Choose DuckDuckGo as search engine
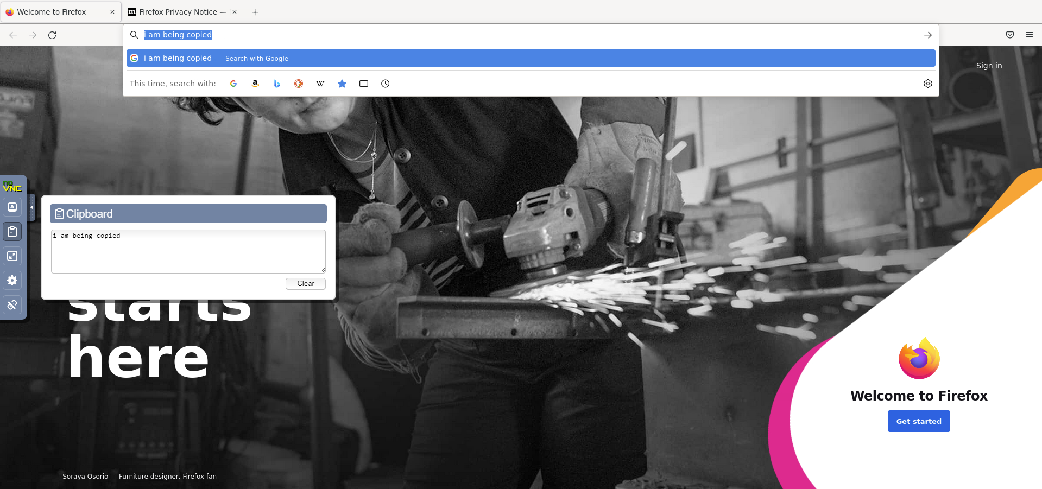The width and height of the screenshot is (1042, 489). coord(299,84)
